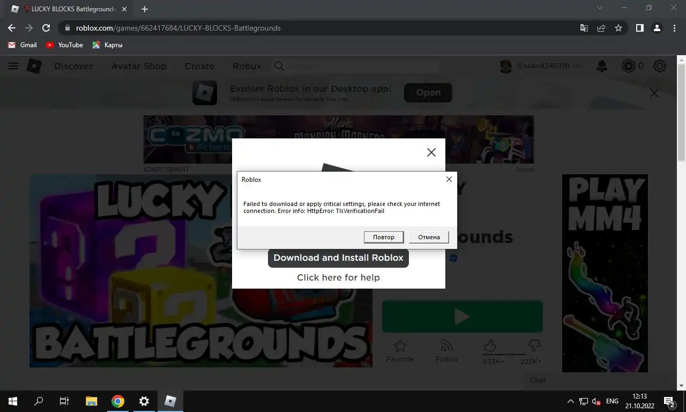Open Roblox settings gear
This screenshot has height=412, width=686.
pyautogui.click(x=660, y=66)
